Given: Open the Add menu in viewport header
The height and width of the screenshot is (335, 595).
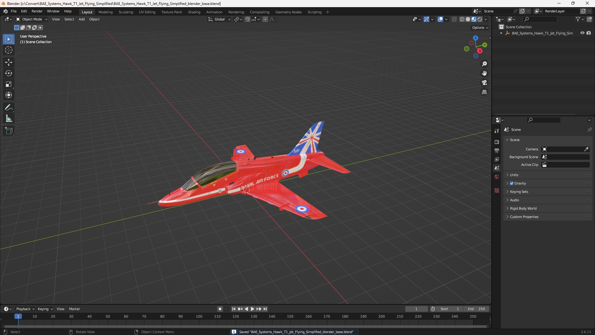Looking at the screenshot, I should point(82,19).
